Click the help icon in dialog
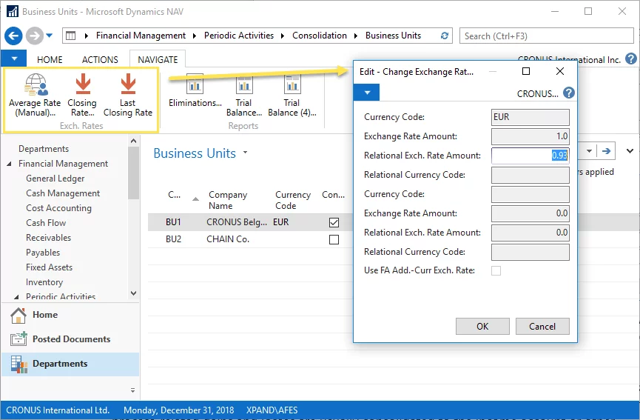Viewport: 640px width, 420px height. 568,93
